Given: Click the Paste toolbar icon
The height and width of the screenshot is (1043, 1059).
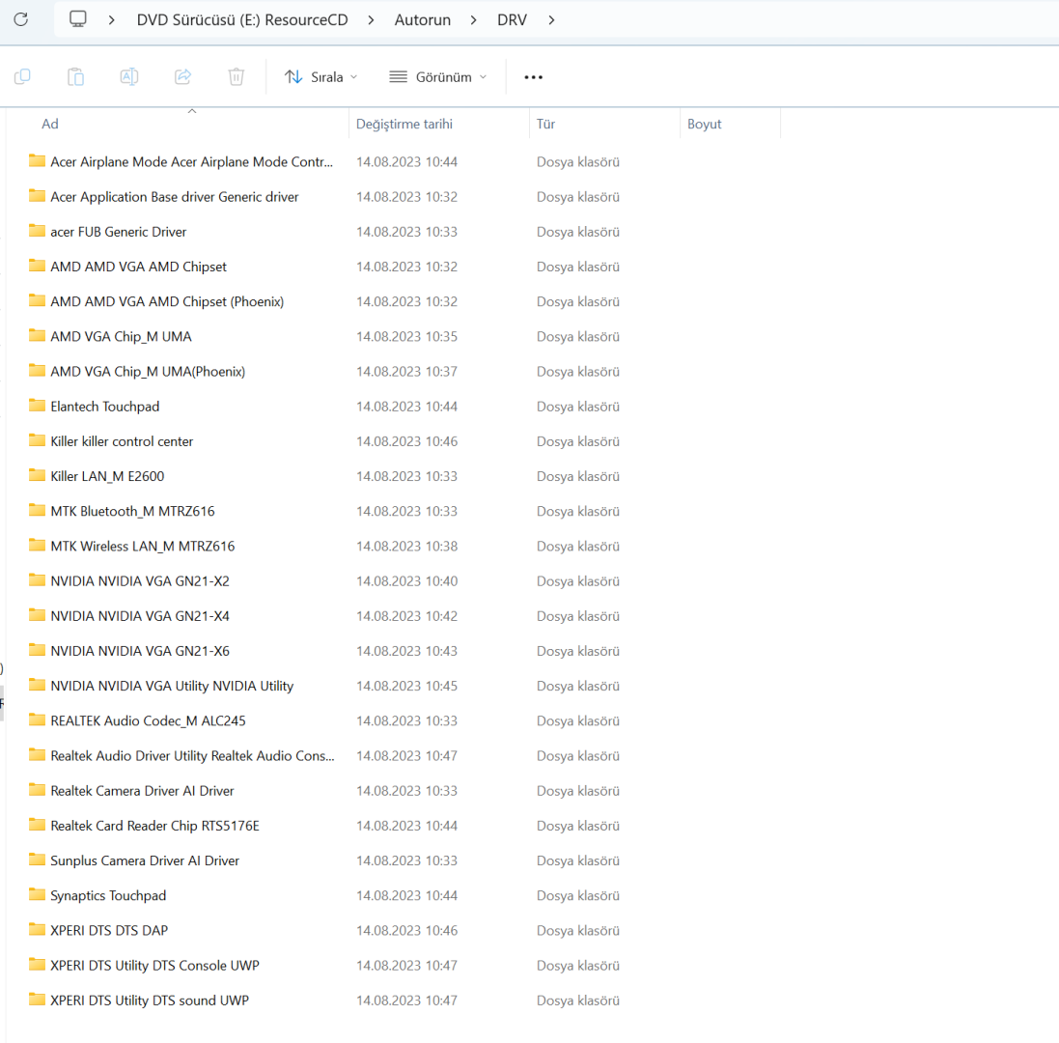Looking at the screenshot, I should click(75, 77).
